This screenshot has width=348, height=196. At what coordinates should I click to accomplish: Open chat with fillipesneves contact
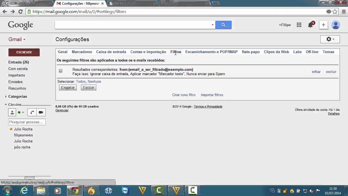point(23,135)
